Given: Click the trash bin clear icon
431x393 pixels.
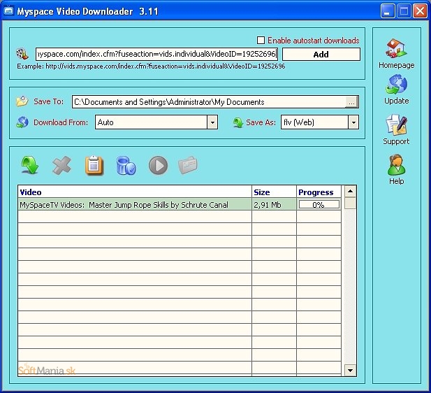Looking at the screenshot, I should pos(126,166).
